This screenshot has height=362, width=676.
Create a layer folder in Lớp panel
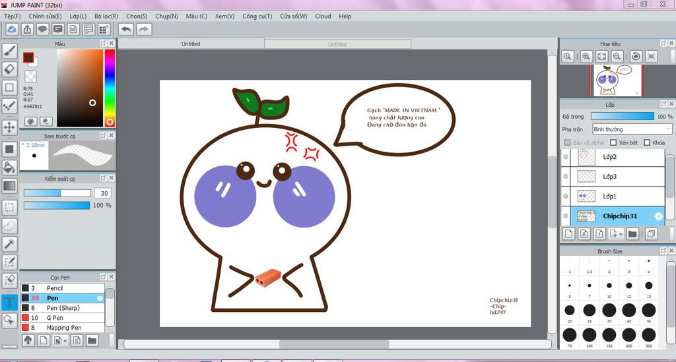(x=632, y=233)
